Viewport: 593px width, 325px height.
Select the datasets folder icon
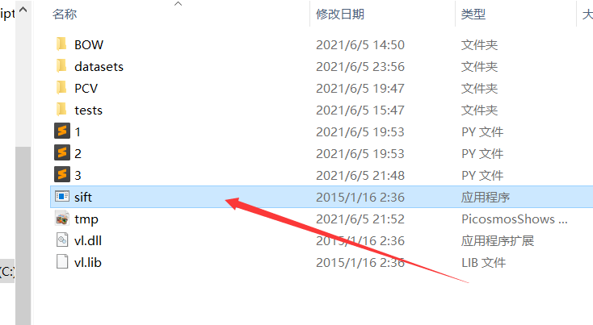[61, 66]
